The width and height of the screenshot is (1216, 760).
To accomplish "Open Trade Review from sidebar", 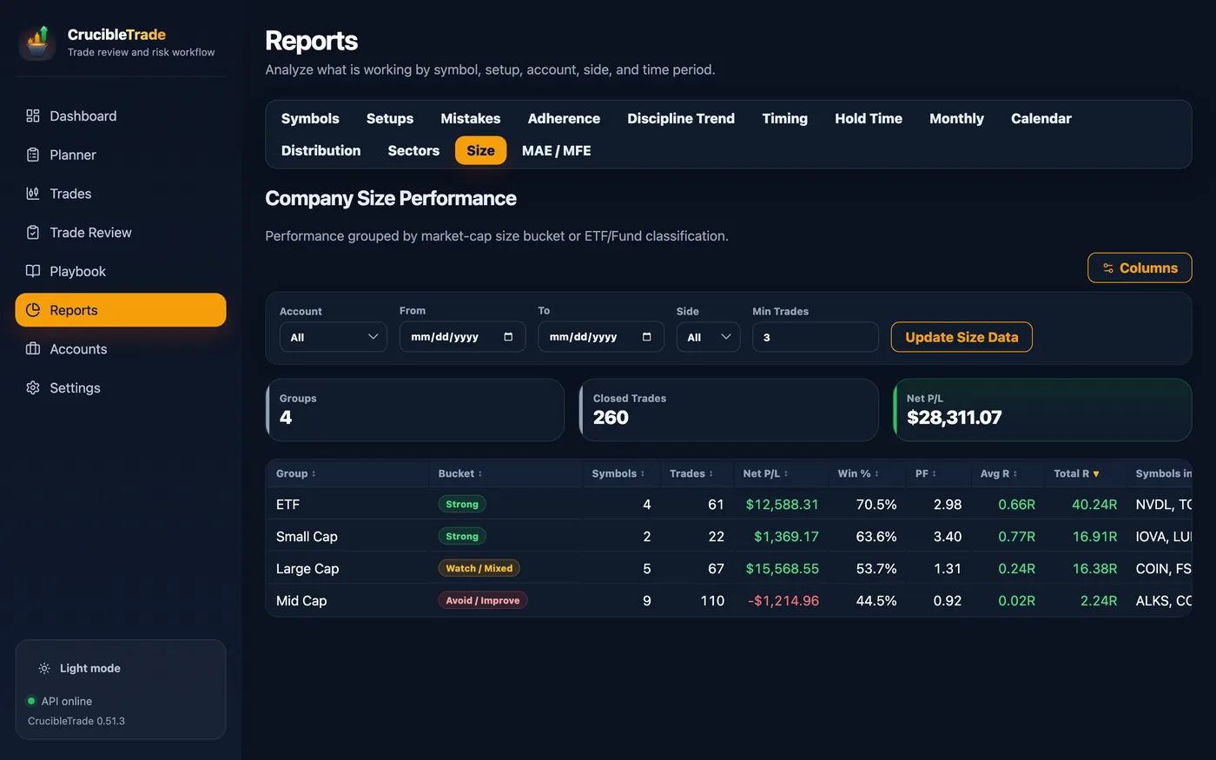I will 121,232.
